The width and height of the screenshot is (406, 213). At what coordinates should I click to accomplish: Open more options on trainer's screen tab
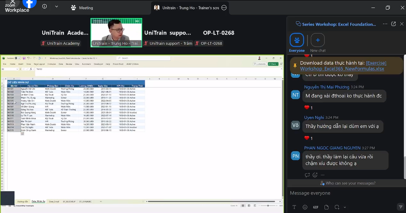coord(224,8)
